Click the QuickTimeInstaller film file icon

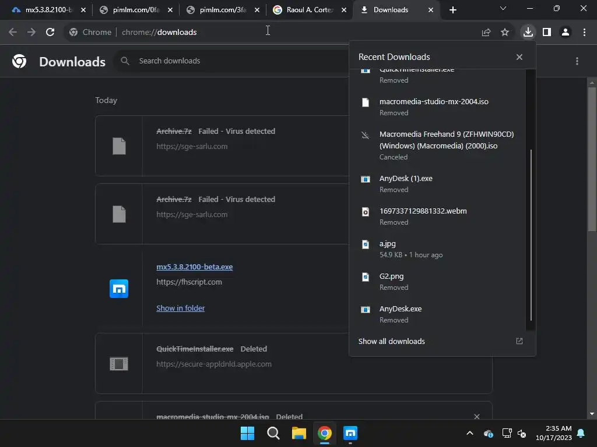[119, 364]
